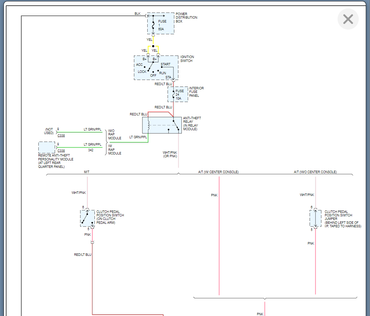Click the Clutch Pedal Position Switch Jumper symbol

[315, 219]
